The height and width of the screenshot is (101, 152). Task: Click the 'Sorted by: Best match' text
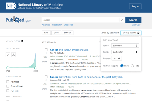tap(110, 33)
